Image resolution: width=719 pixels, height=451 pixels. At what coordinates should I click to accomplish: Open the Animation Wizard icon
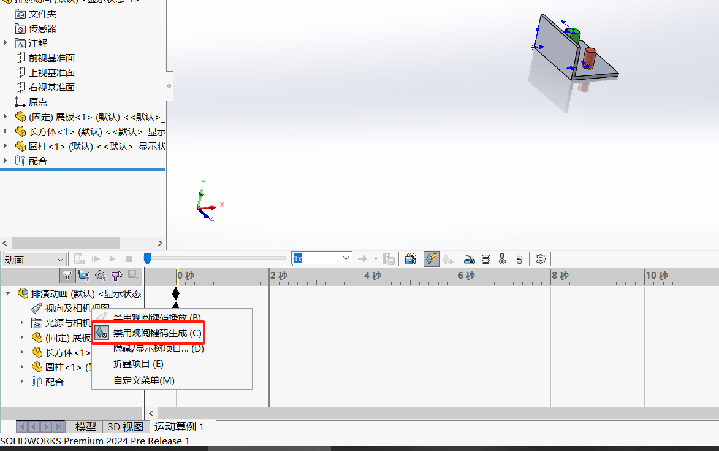pyautogui.click(x=410, y=259)
